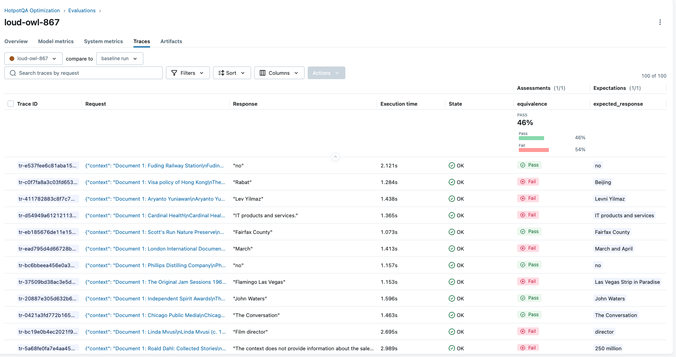The width and height of the screenshot is (676, 357).
Task: Click the magnifier icon in trace search
Action: pos(13,73)
